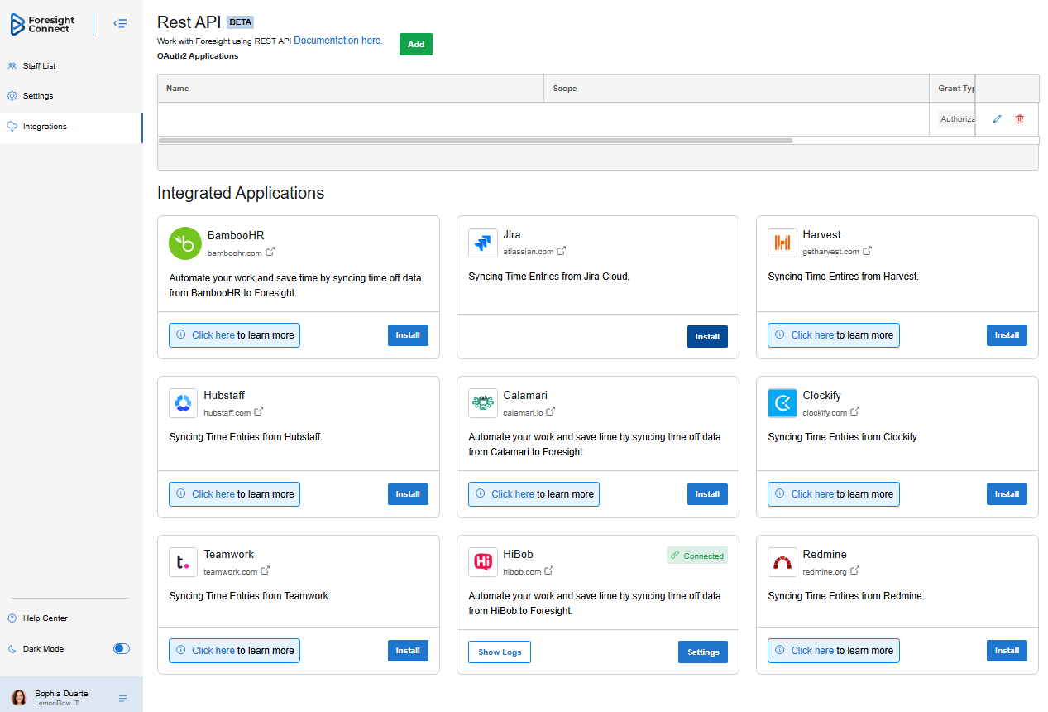Image resolution: width=1048 pixels, height=712 pixels.
Task: Click the Harvest logo
Action: (x=782, y=243)
